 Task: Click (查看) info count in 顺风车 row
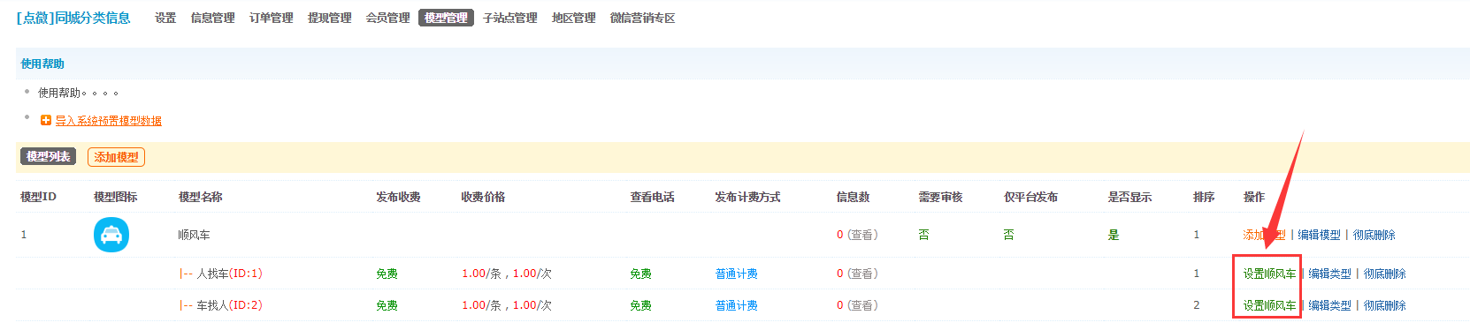coord(862,235)
